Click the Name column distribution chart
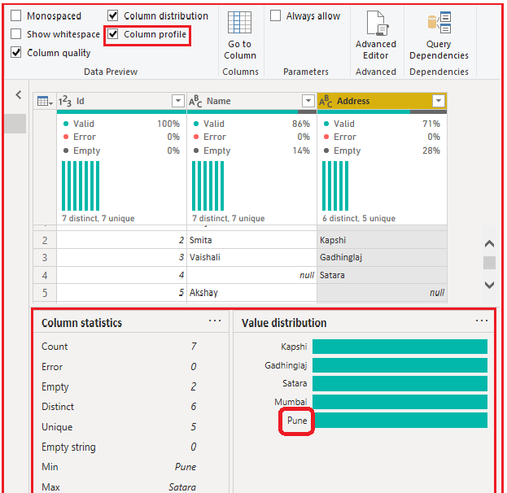 208,185
